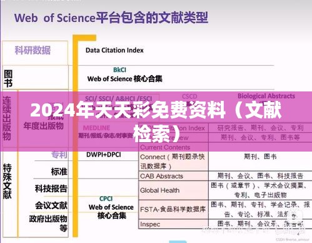
Task: Click the 'SCI/ SSCI/ A&HCI /ESCI' text
Action: (x=118, y=98)
